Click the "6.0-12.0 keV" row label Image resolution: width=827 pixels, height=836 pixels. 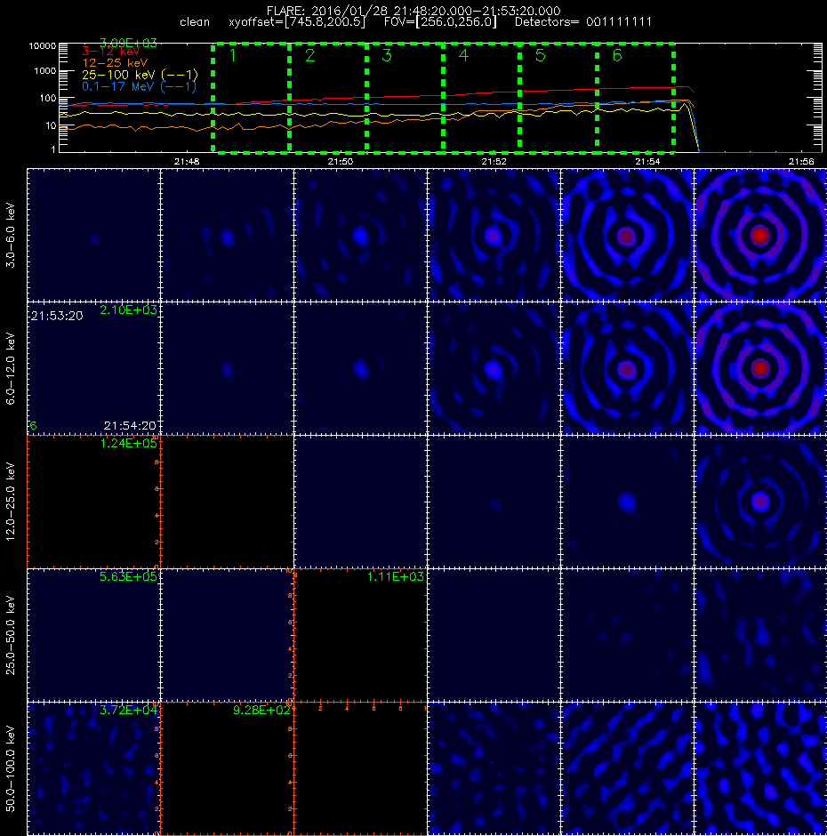coord(11,368)
